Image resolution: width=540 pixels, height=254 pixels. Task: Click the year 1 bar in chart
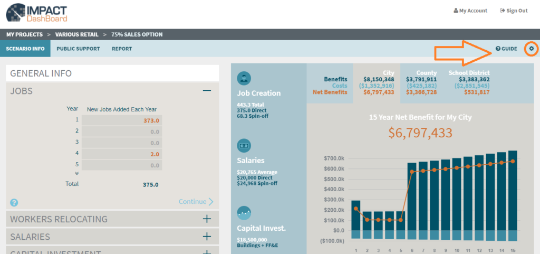(356, 215)
